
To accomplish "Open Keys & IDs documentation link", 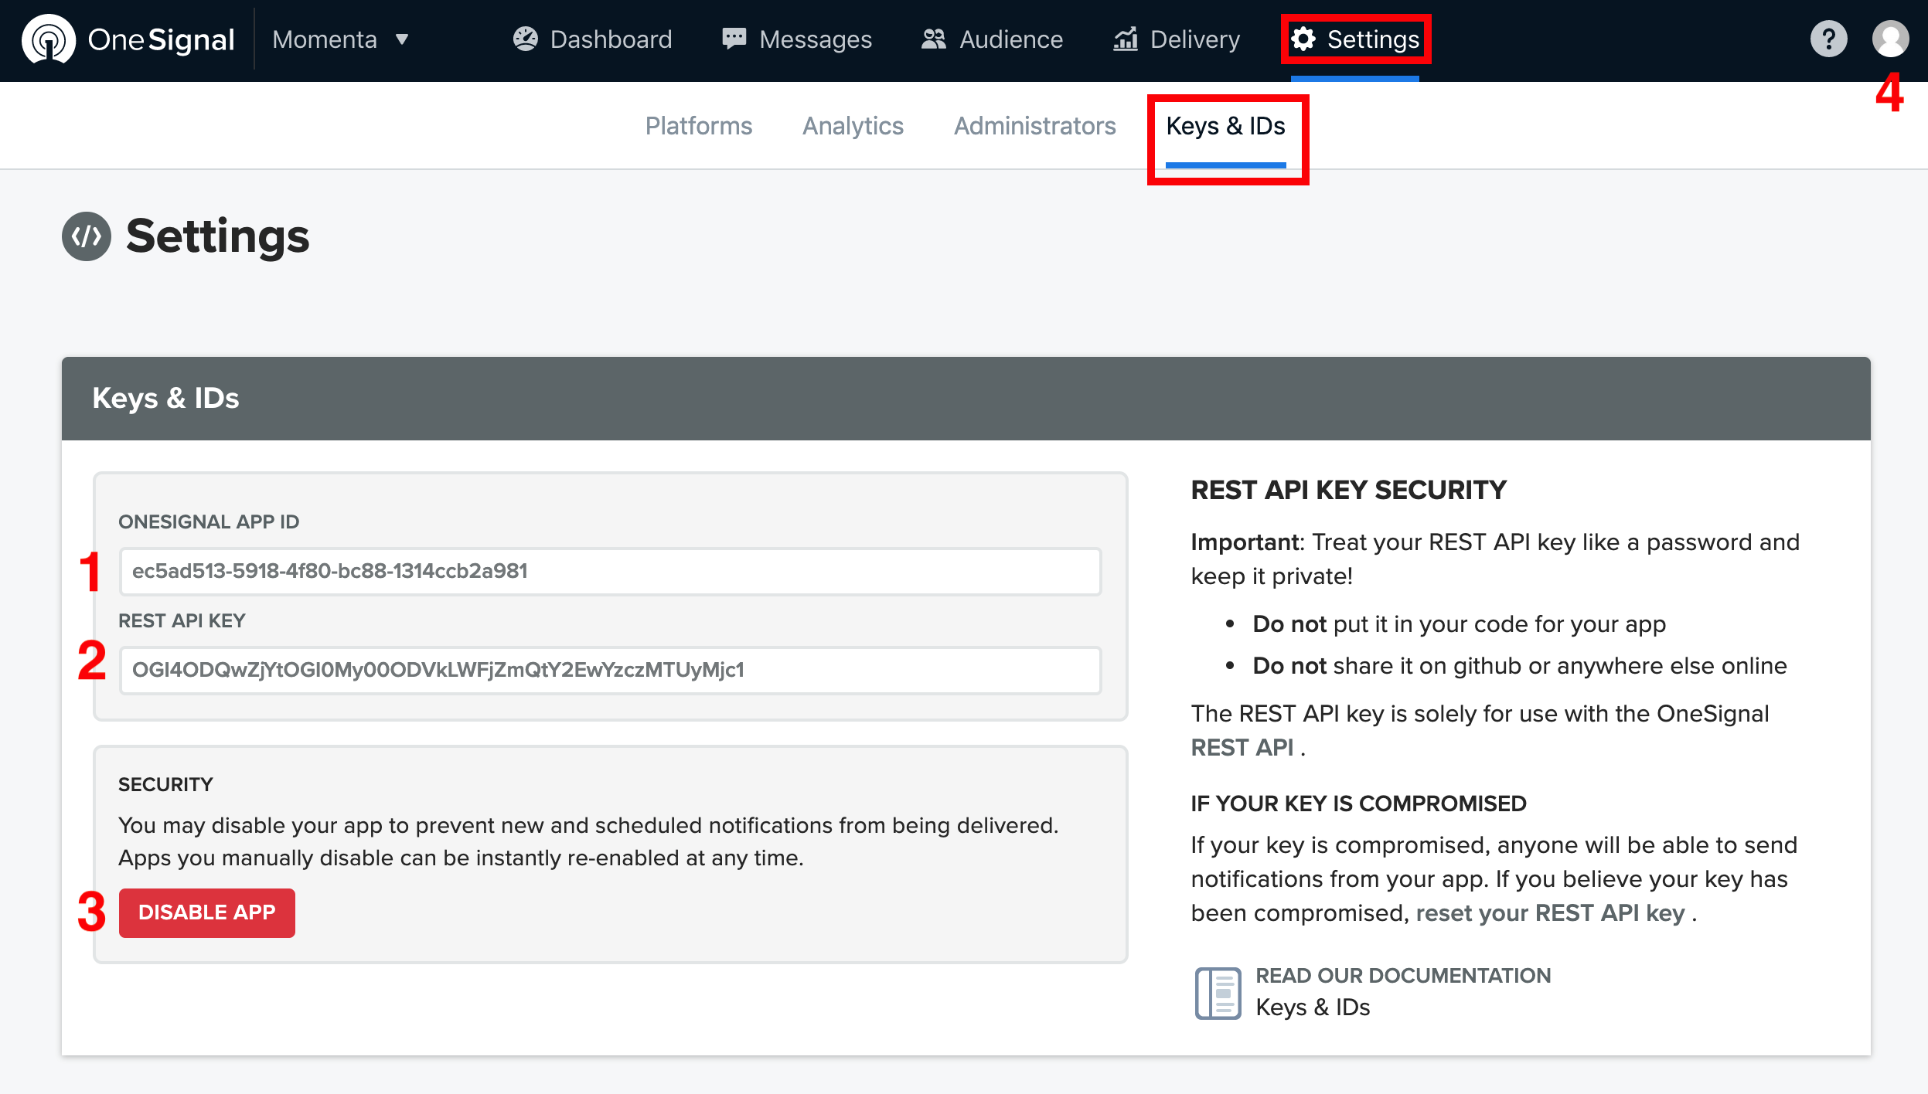I will point(1313,1007).
